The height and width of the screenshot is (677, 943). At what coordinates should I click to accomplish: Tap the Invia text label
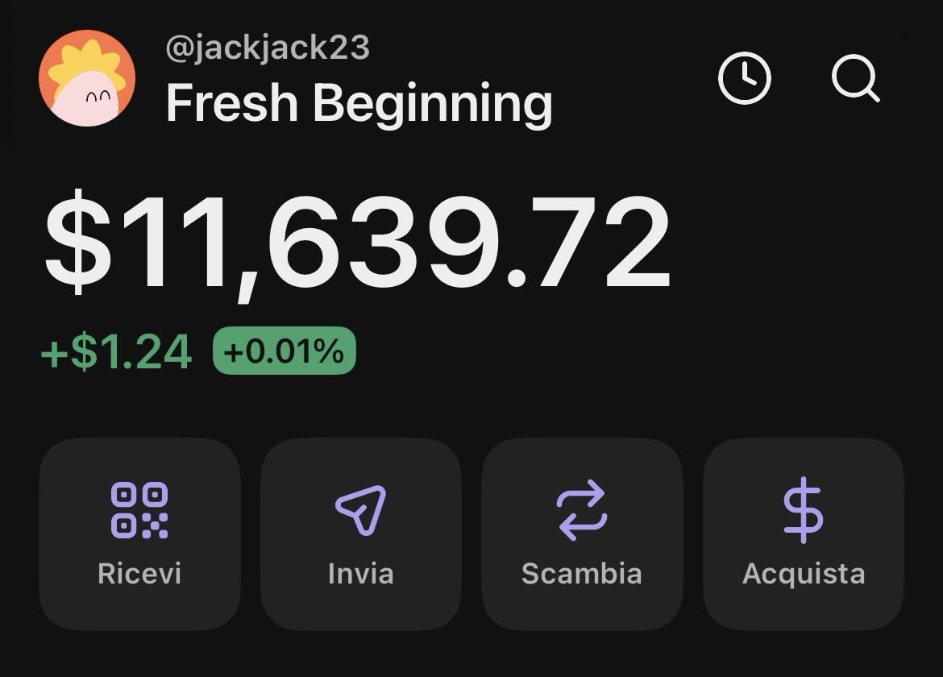point(361,574)
